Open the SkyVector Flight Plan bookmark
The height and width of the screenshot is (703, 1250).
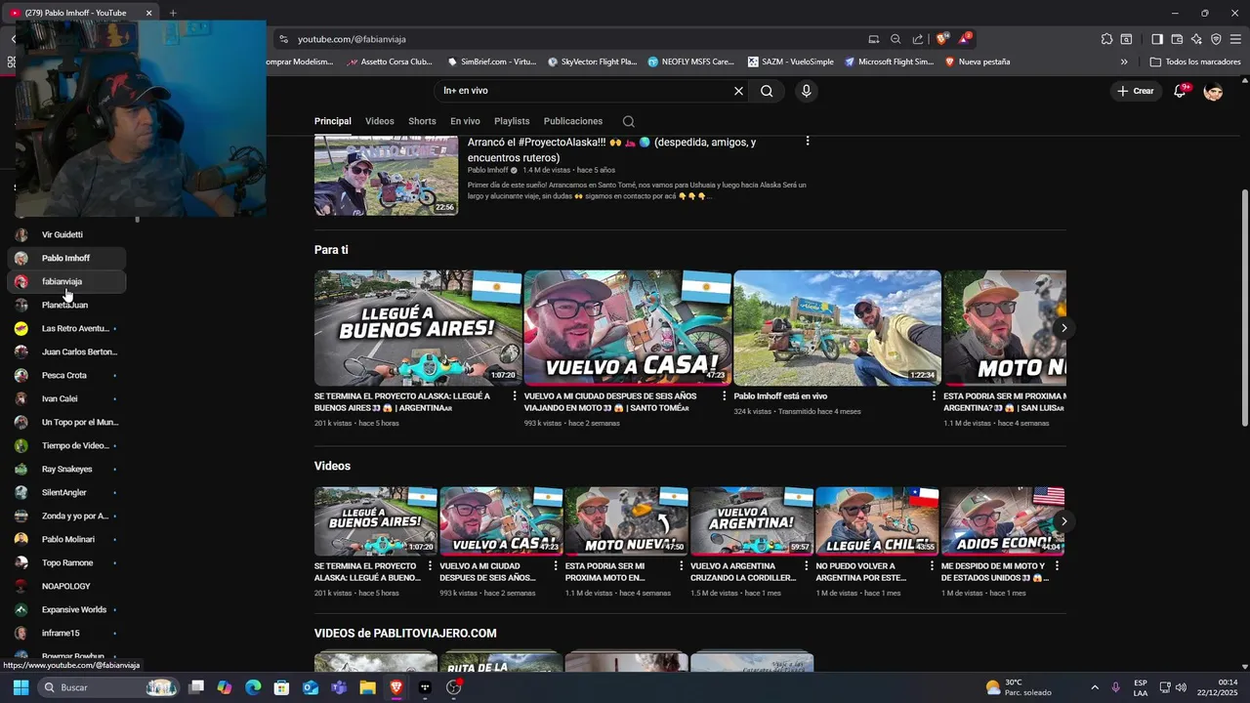[x=592, y=62]
